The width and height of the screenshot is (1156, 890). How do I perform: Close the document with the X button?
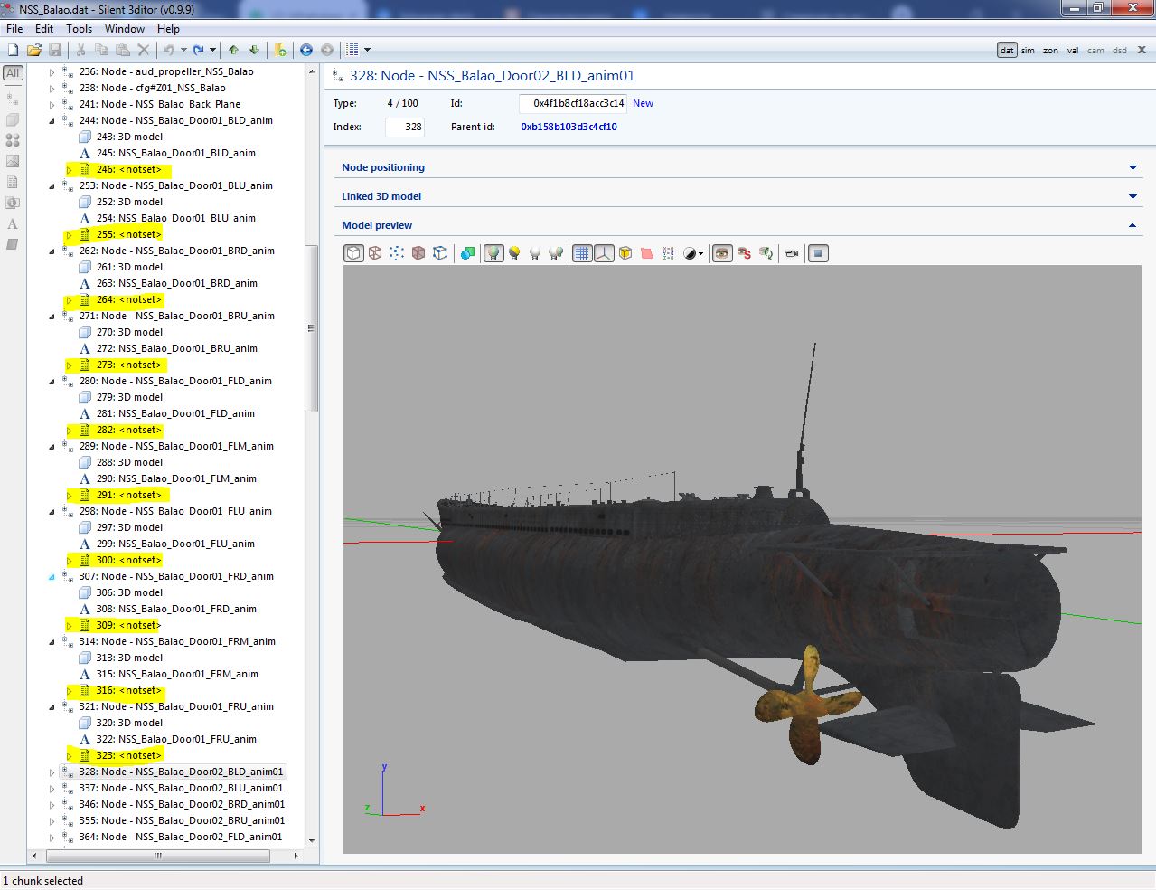point(1142,50)
